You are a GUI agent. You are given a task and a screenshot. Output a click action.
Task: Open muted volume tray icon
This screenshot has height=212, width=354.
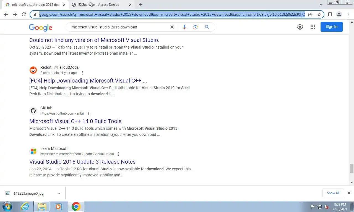point(326,207)
